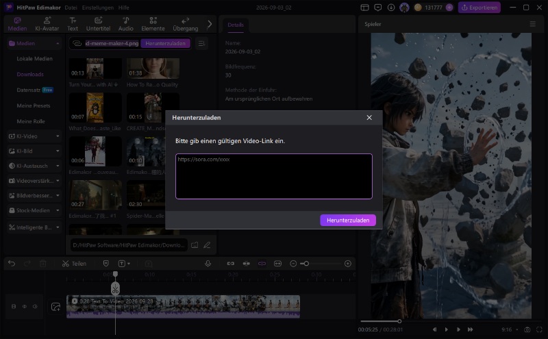
Task: Add credits with the plus coin icon
Action: 449,8
